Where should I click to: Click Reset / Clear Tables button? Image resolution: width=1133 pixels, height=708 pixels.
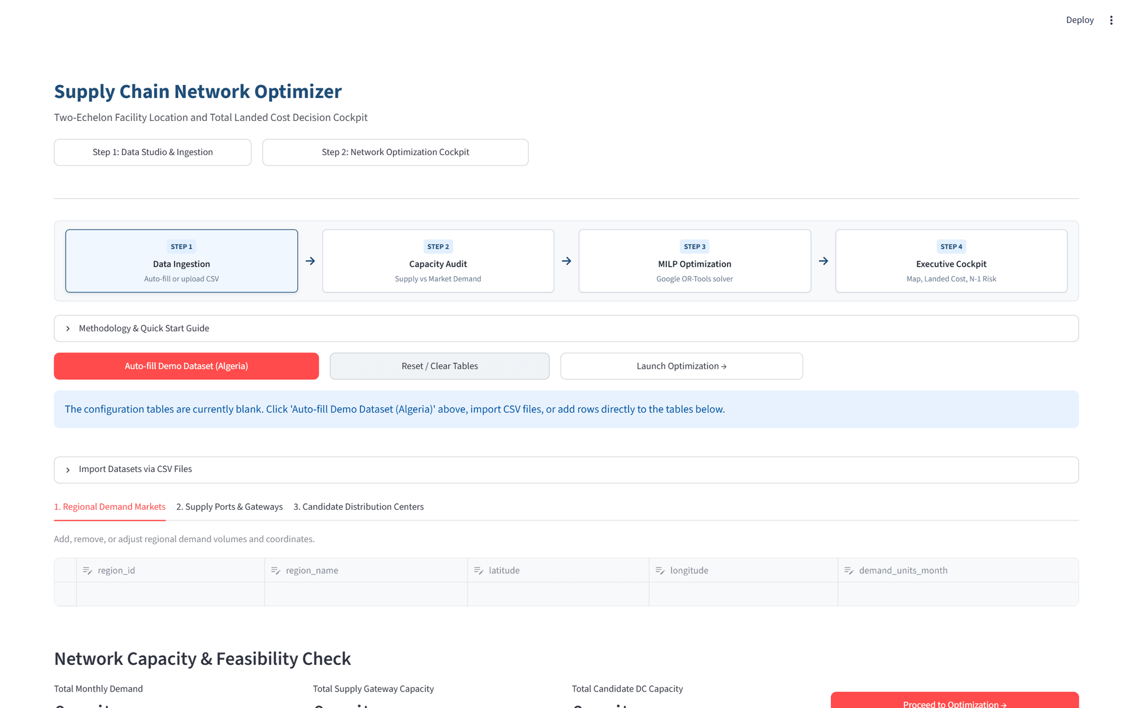440,366
